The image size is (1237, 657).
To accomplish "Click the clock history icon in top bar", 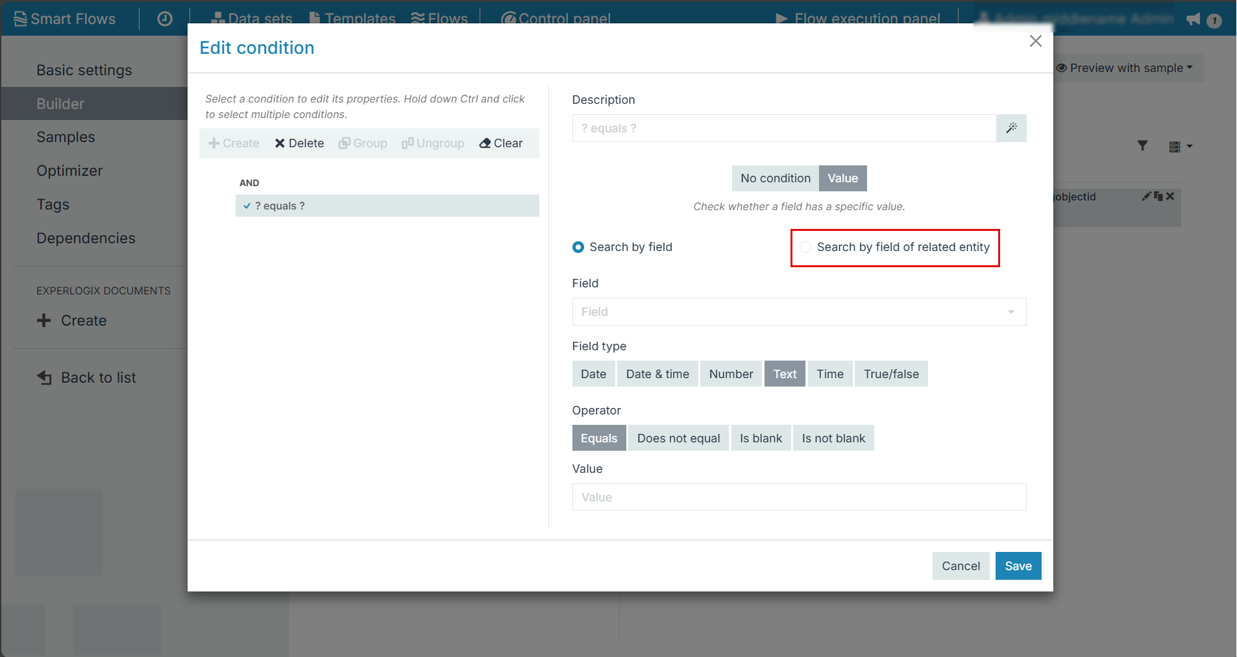I will 165,19.
